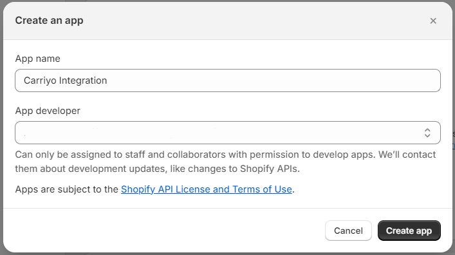455x255 pixels.
Task: Expand the App developer selector arrows
Action: (x=427, y=133)
